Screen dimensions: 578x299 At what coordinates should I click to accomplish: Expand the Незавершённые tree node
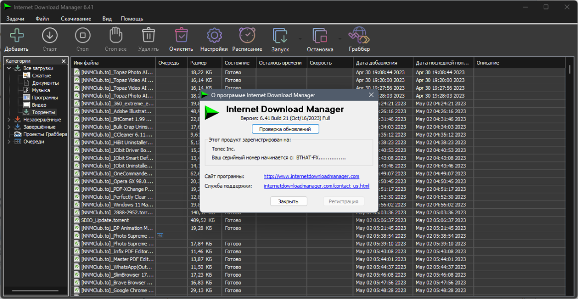tap(9, 120)
